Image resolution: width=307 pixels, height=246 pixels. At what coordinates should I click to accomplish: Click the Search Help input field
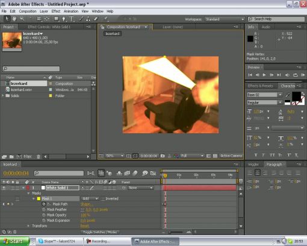[276, 19]
